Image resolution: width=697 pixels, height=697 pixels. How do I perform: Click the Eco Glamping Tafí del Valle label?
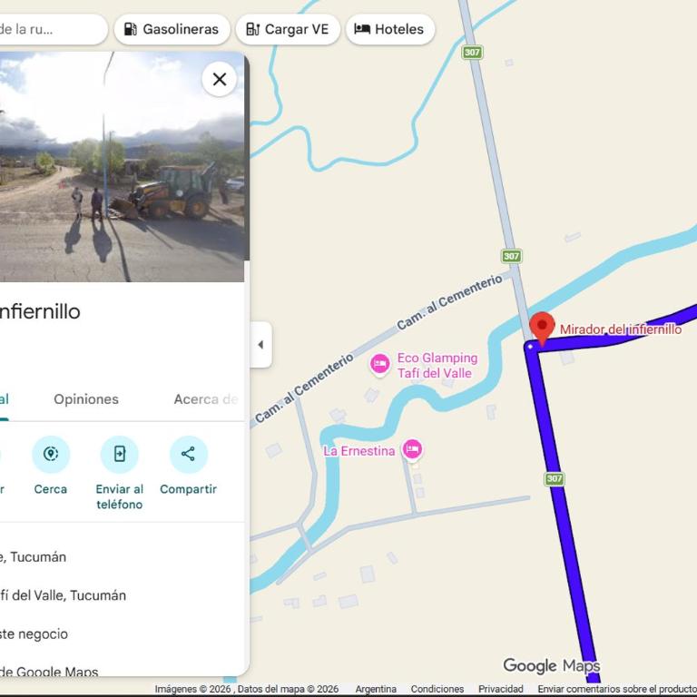click(x=437, y=366)
